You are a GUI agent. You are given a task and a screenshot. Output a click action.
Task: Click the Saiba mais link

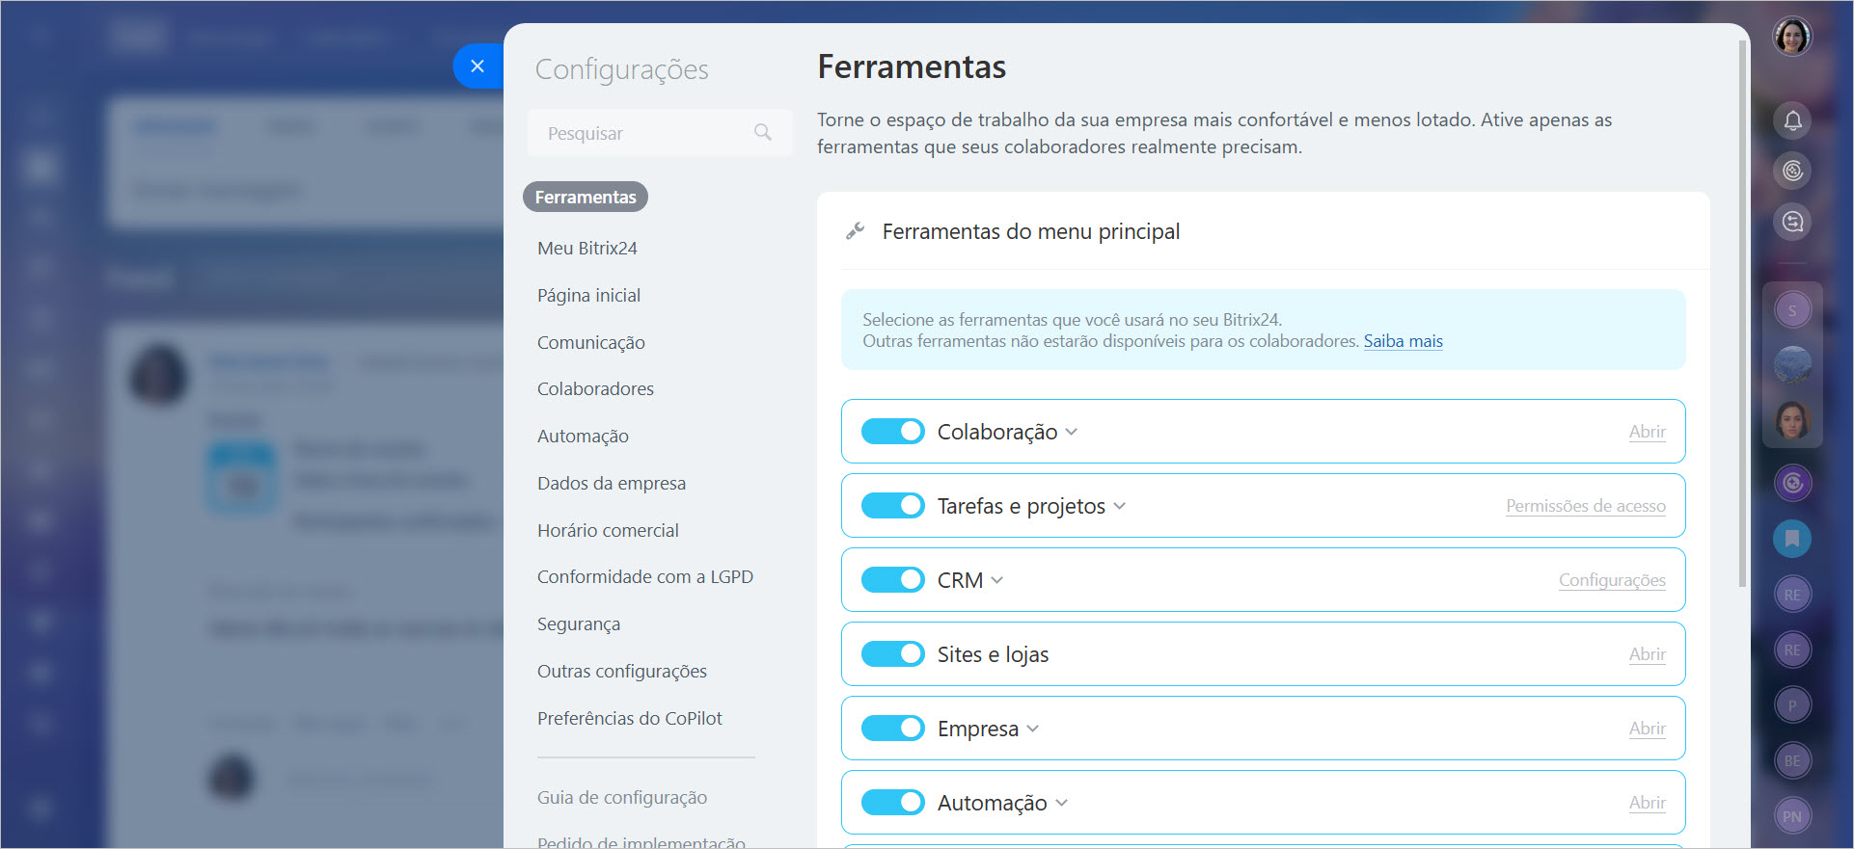click(1403, 341)
